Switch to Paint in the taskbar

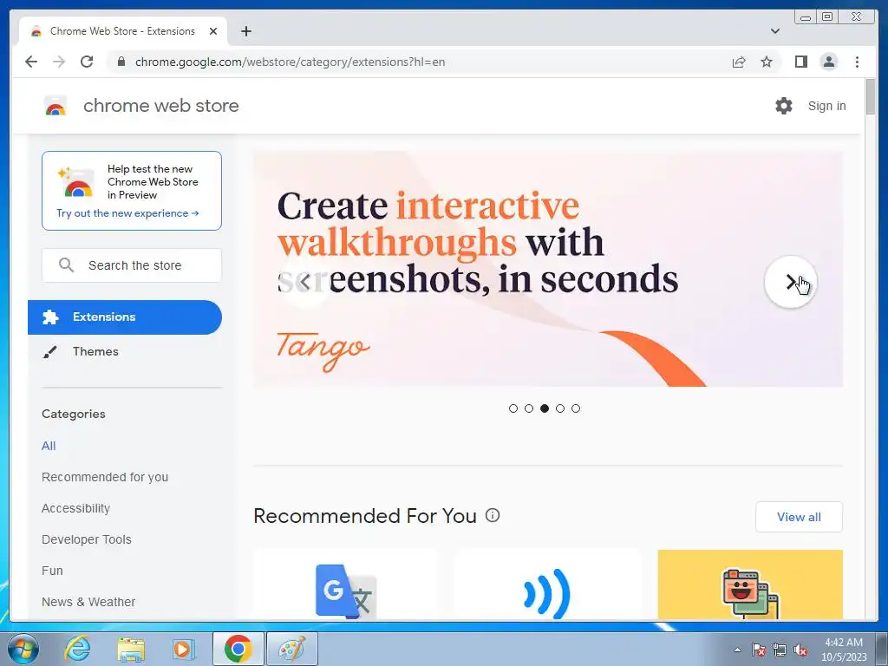pyautogui.click(x=292, y=649)
